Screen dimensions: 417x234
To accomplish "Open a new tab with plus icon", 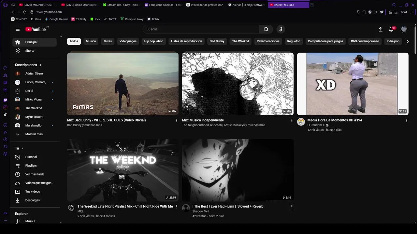I will point(312,5).
